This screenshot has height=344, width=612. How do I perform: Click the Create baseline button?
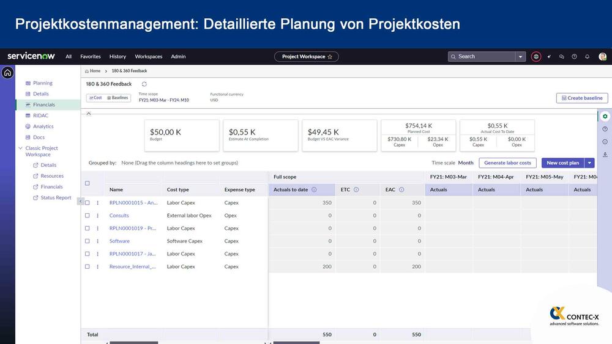point(581,98)
